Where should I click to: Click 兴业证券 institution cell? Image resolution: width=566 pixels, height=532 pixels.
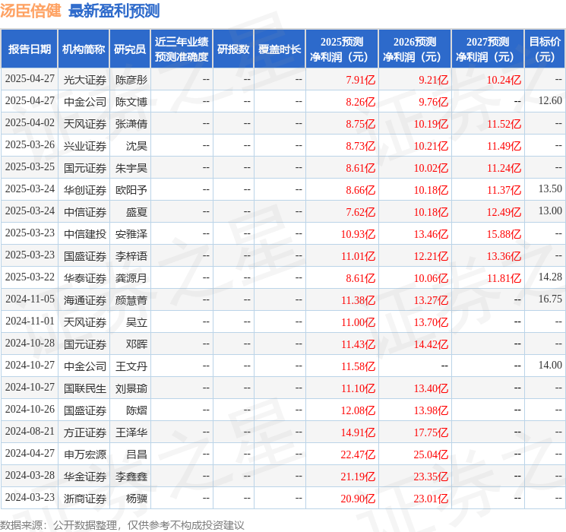pos(85,146)
